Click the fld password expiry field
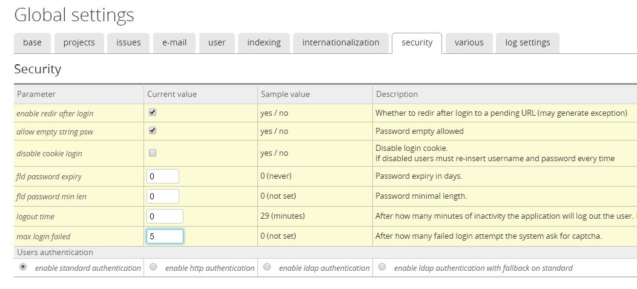 pyautogui.click(x=163, y=176)
